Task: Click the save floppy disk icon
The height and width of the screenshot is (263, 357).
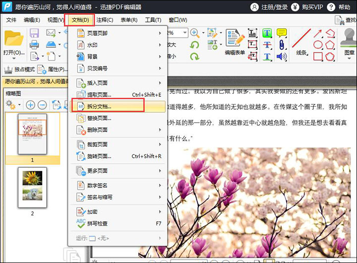Action: [x=34, y=33]
